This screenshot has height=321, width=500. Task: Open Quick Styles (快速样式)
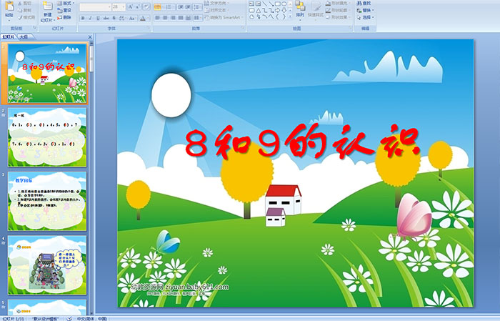click(x=316, y=9)
